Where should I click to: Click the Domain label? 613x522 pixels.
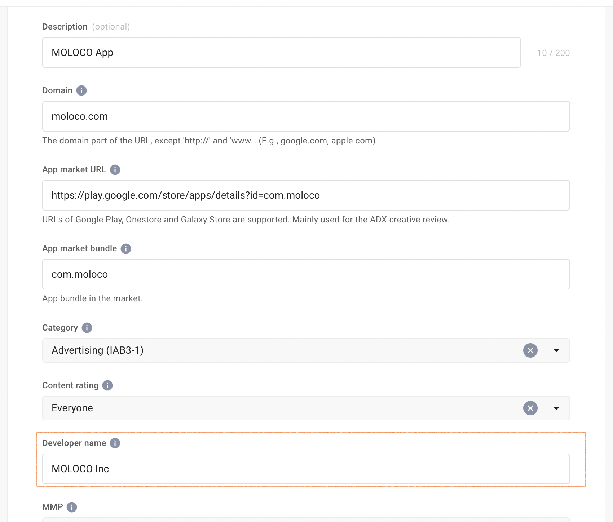(57, 90)
